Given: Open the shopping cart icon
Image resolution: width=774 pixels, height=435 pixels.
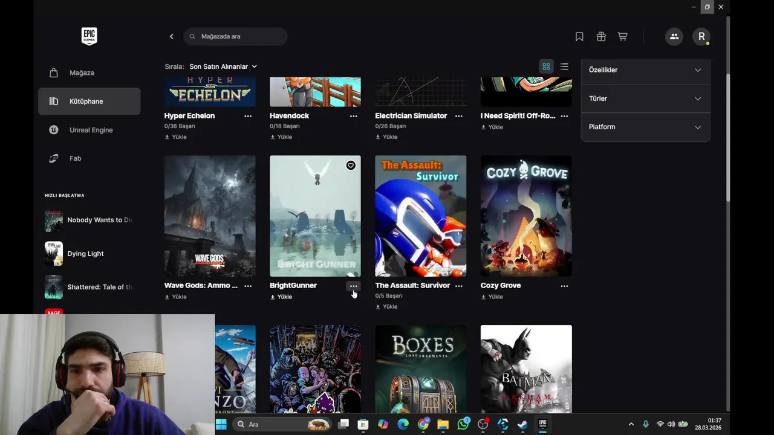Looking at the screenshot, I should [x=622, y=37].
